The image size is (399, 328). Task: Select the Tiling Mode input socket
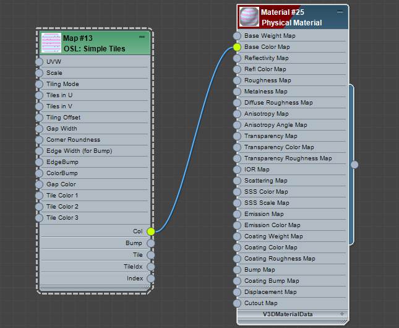click(39, 84)
